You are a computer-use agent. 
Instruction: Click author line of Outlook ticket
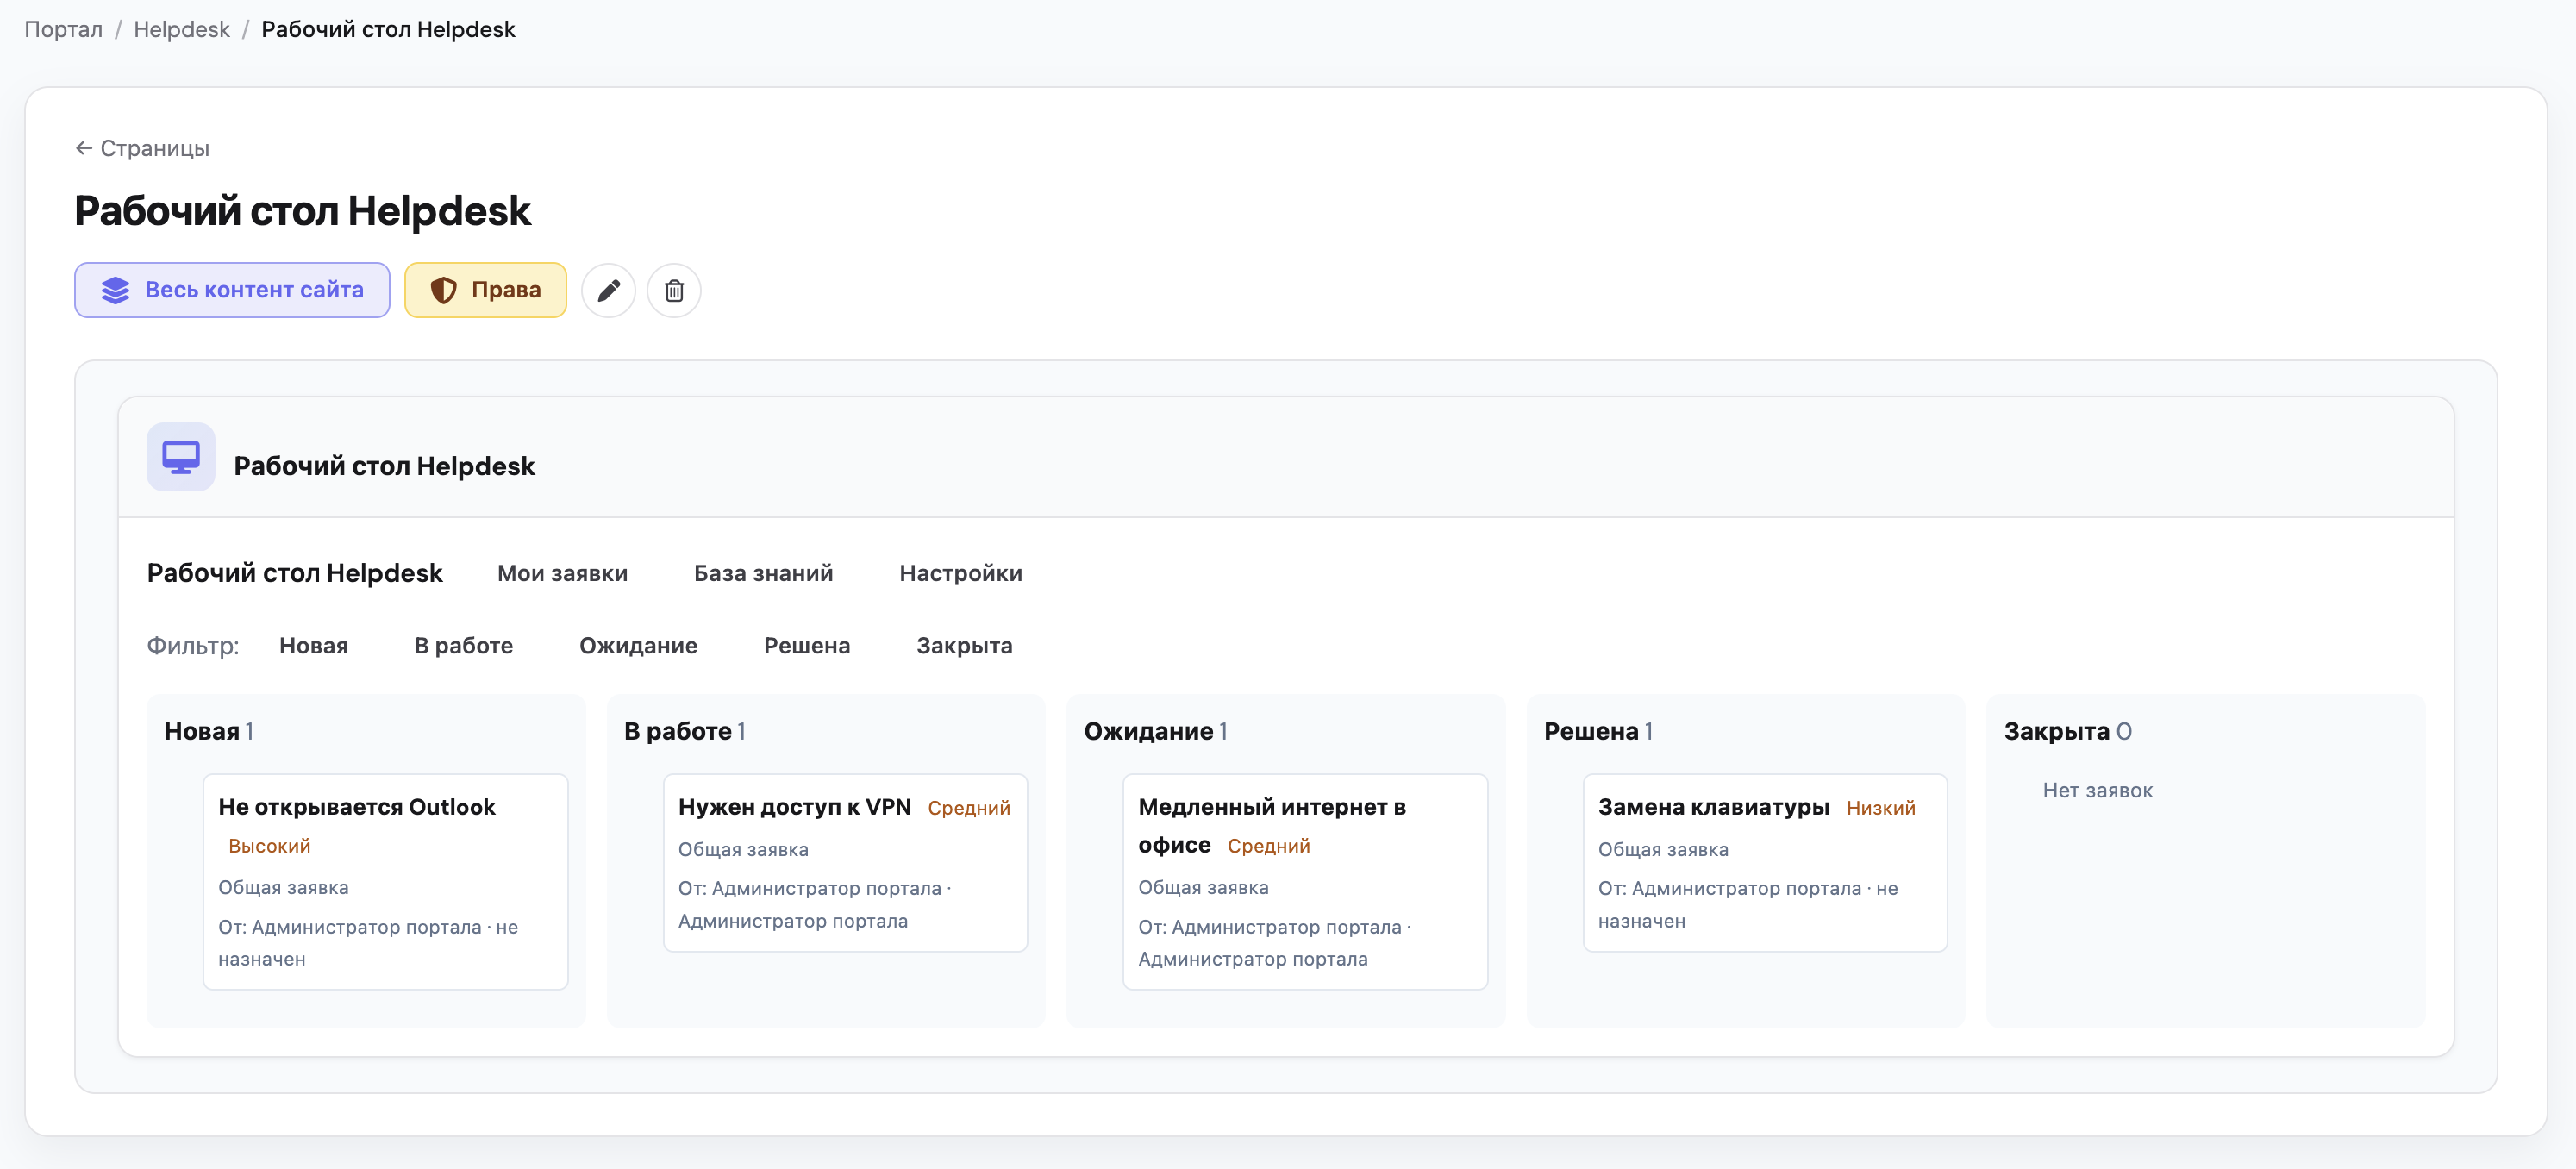coord(368,943)
